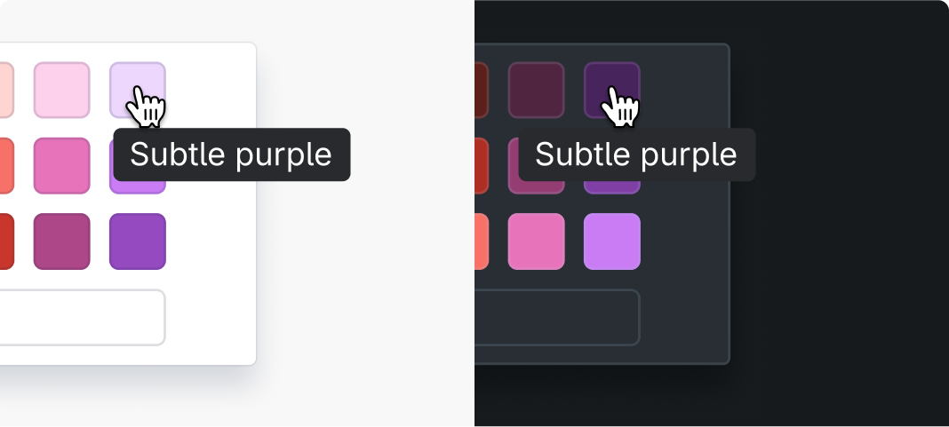This screenshot has height=427, width=949.
Task: Click the cut-off red swatch in dark panel's middle row
Action: click(482, 165)
